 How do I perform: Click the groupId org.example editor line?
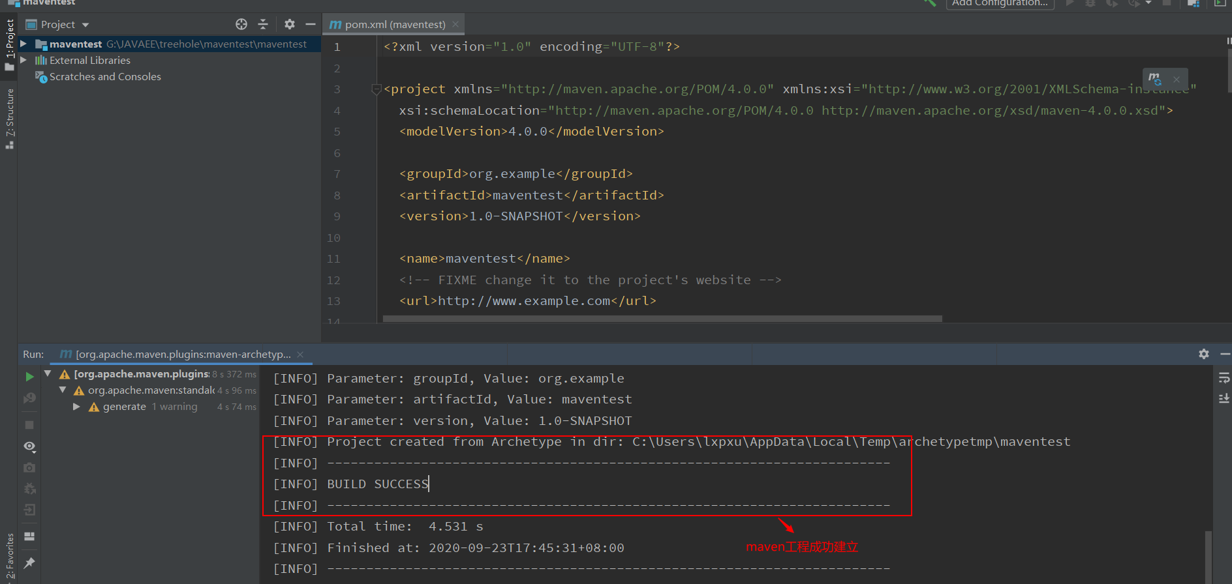pyautogui.click(x=516, y=173)
